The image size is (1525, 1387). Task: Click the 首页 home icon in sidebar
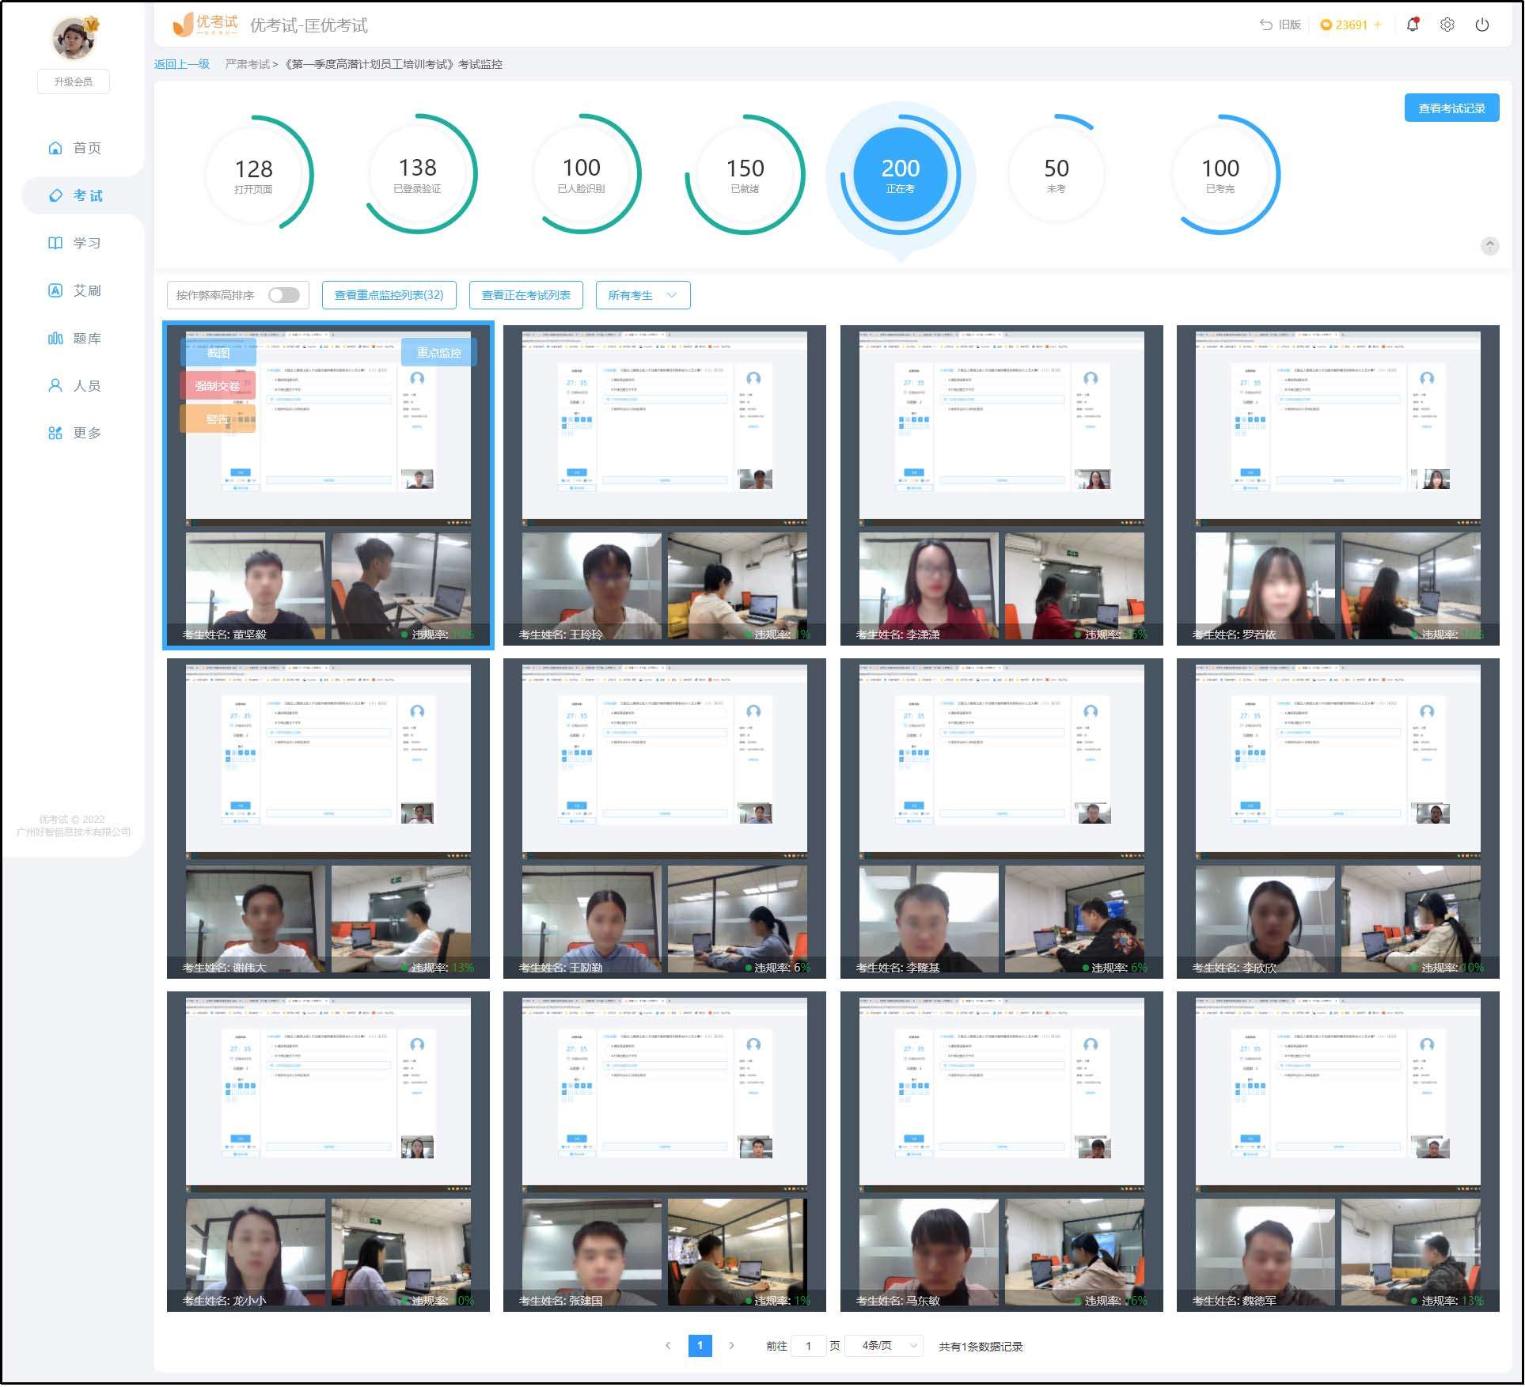(55, 148)
